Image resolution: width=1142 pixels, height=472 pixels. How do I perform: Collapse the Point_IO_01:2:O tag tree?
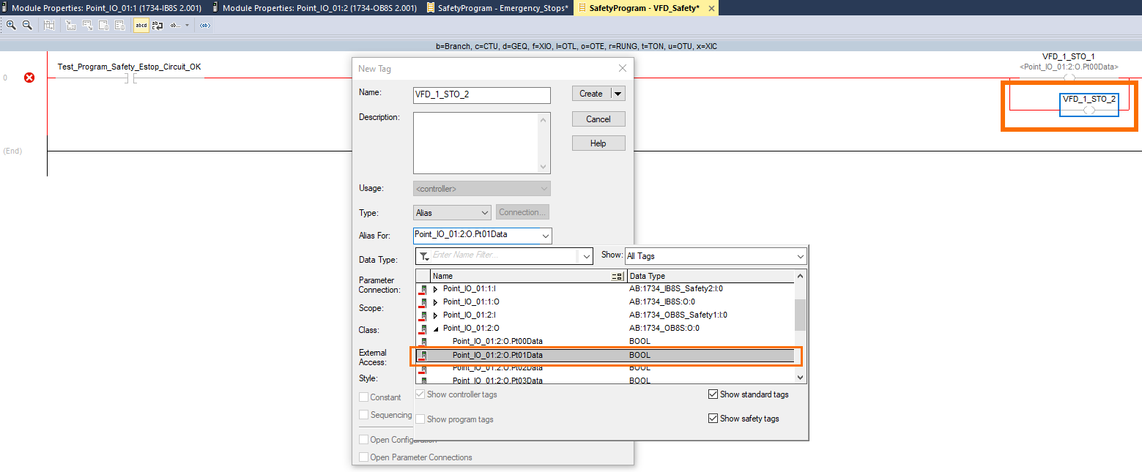[434, 328]
